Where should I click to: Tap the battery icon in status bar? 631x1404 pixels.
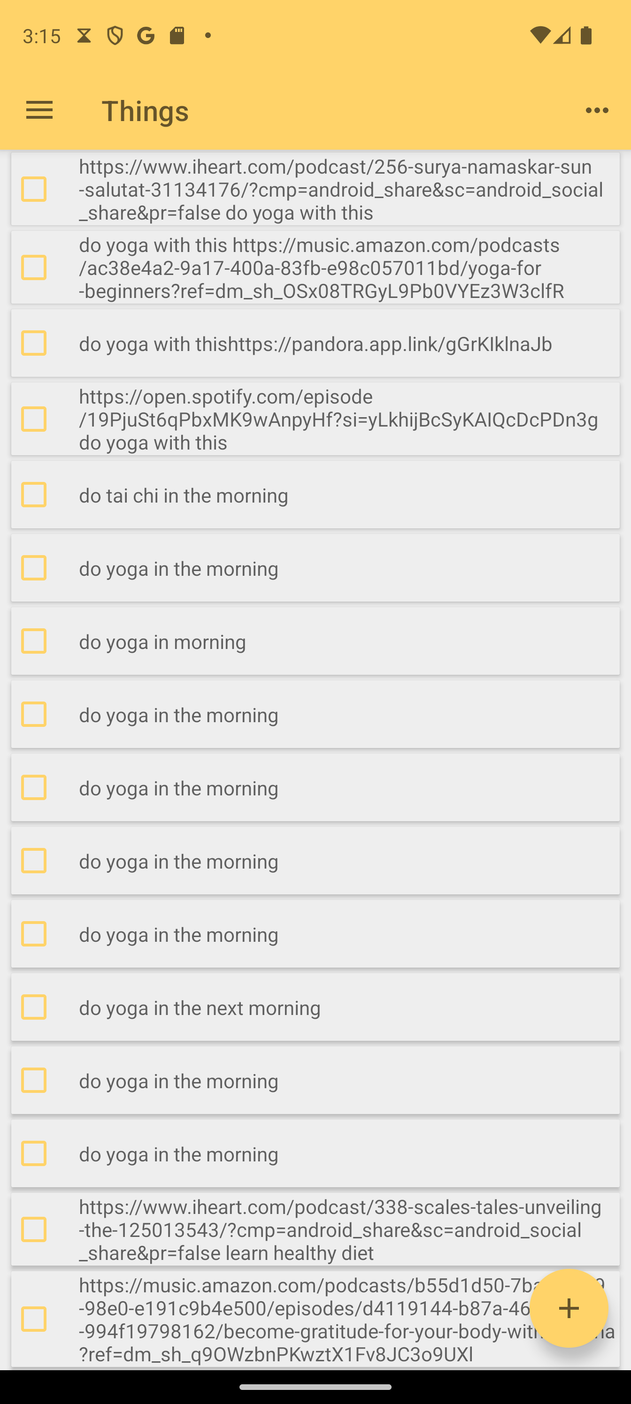[586, 36]
